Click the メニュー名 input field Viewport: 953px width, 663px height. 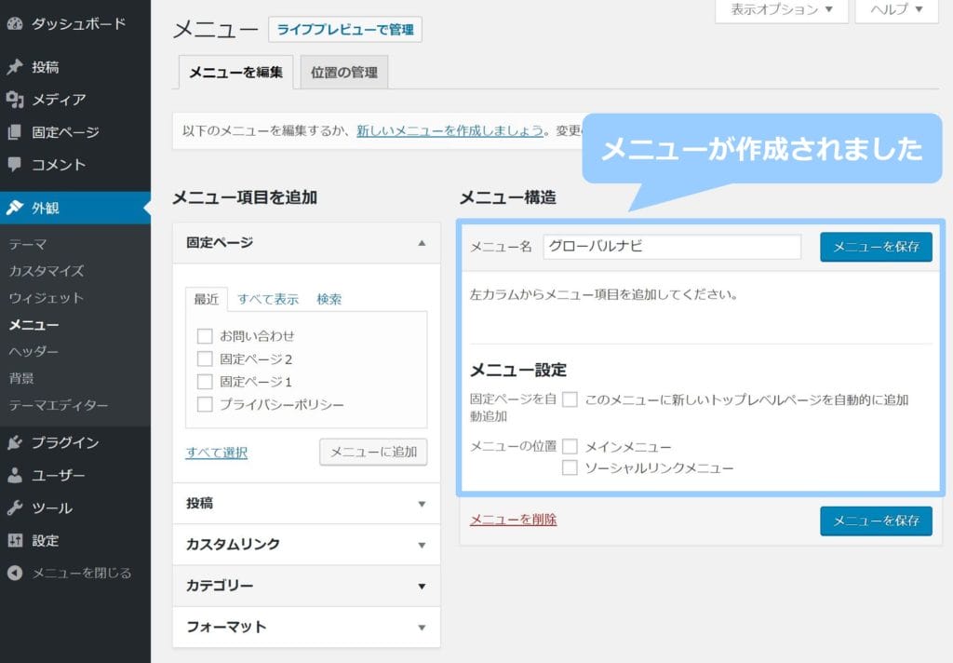tap(672, 247)
